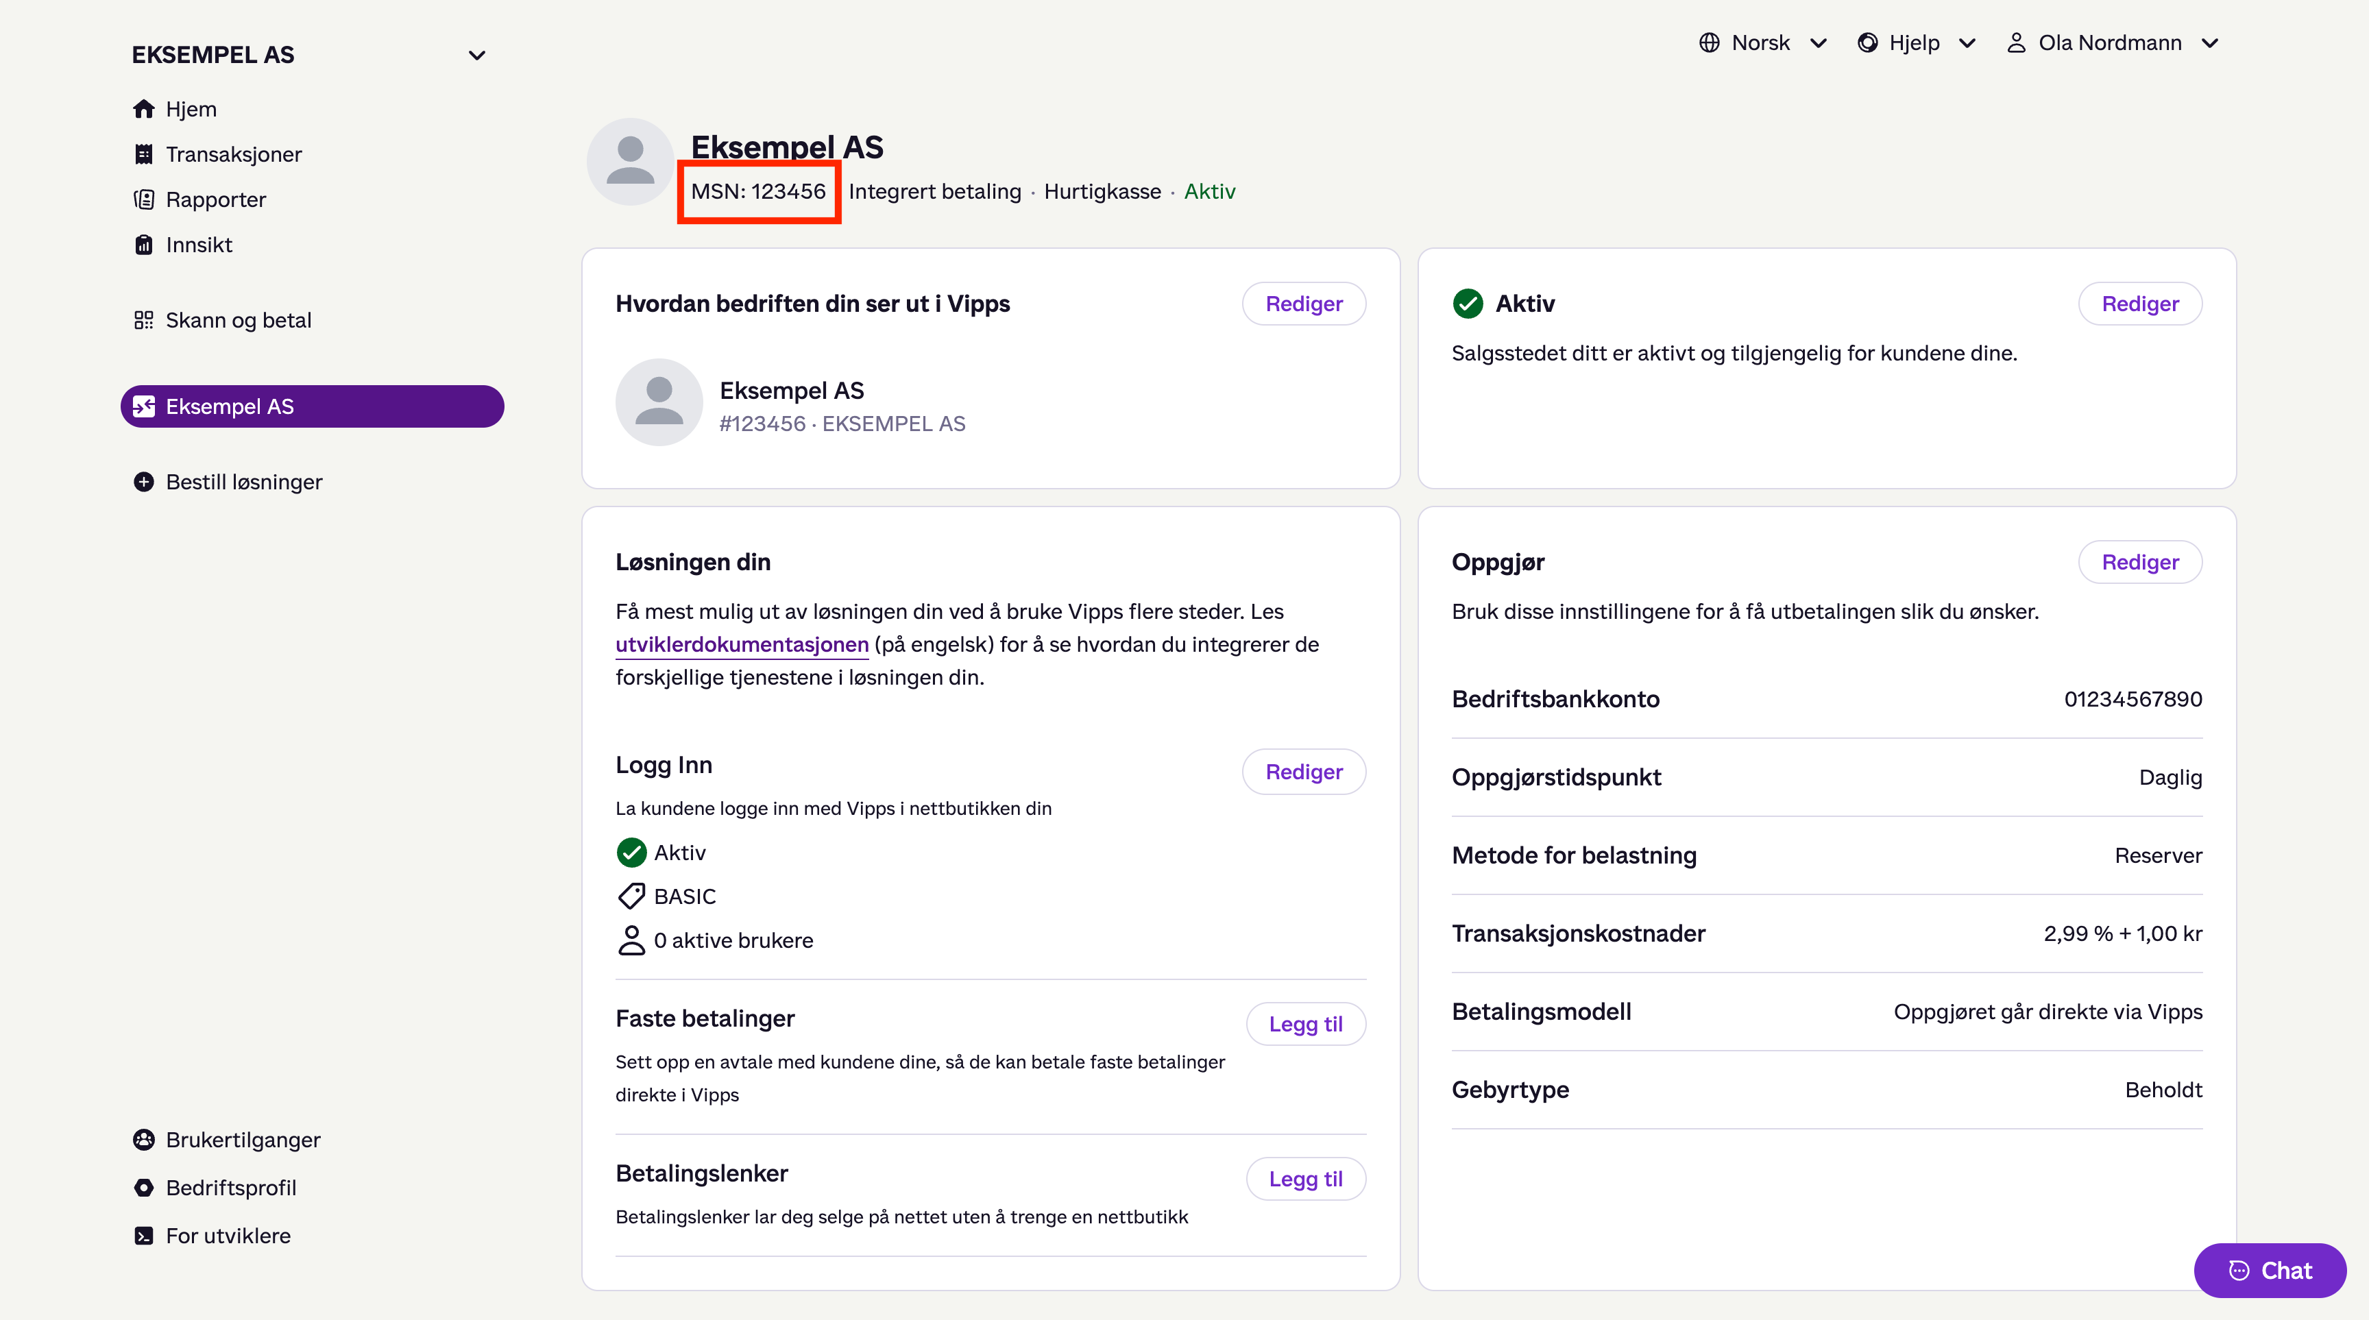
Task: Click the Transaksjoner receipt icon
Action: 143,154
